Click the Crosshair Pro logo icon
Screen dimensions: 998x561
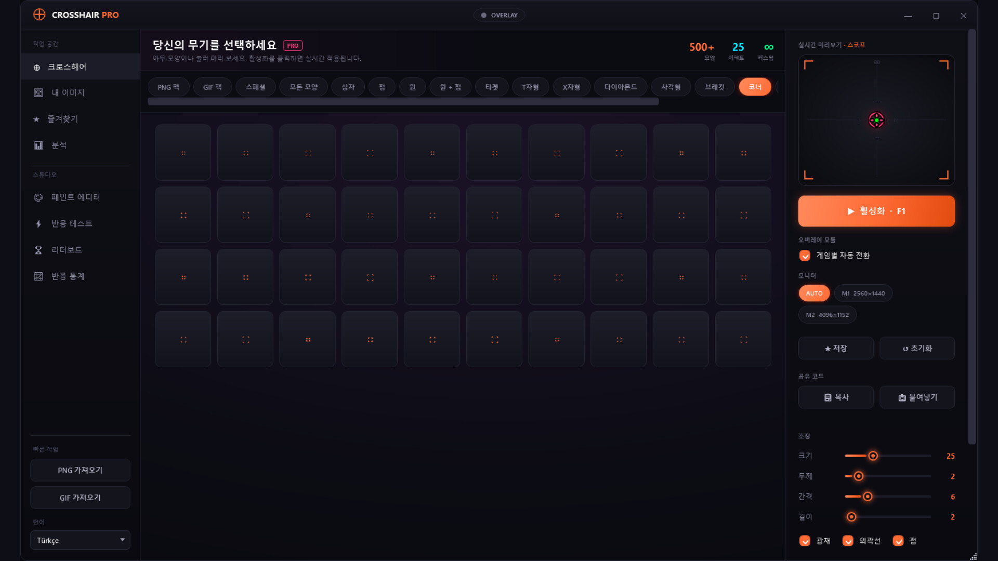40,15
